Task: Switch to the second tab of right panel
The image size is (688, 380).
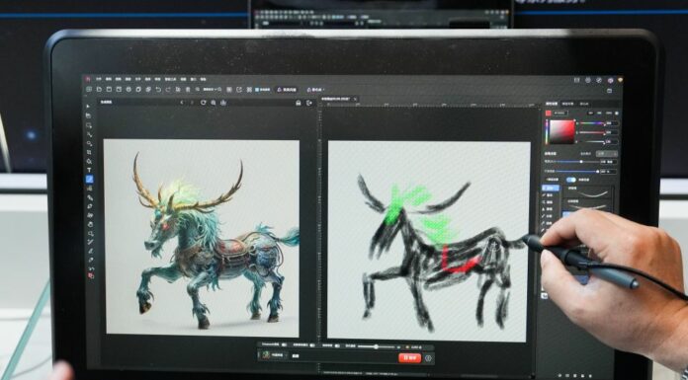Action: pos(567,104)
